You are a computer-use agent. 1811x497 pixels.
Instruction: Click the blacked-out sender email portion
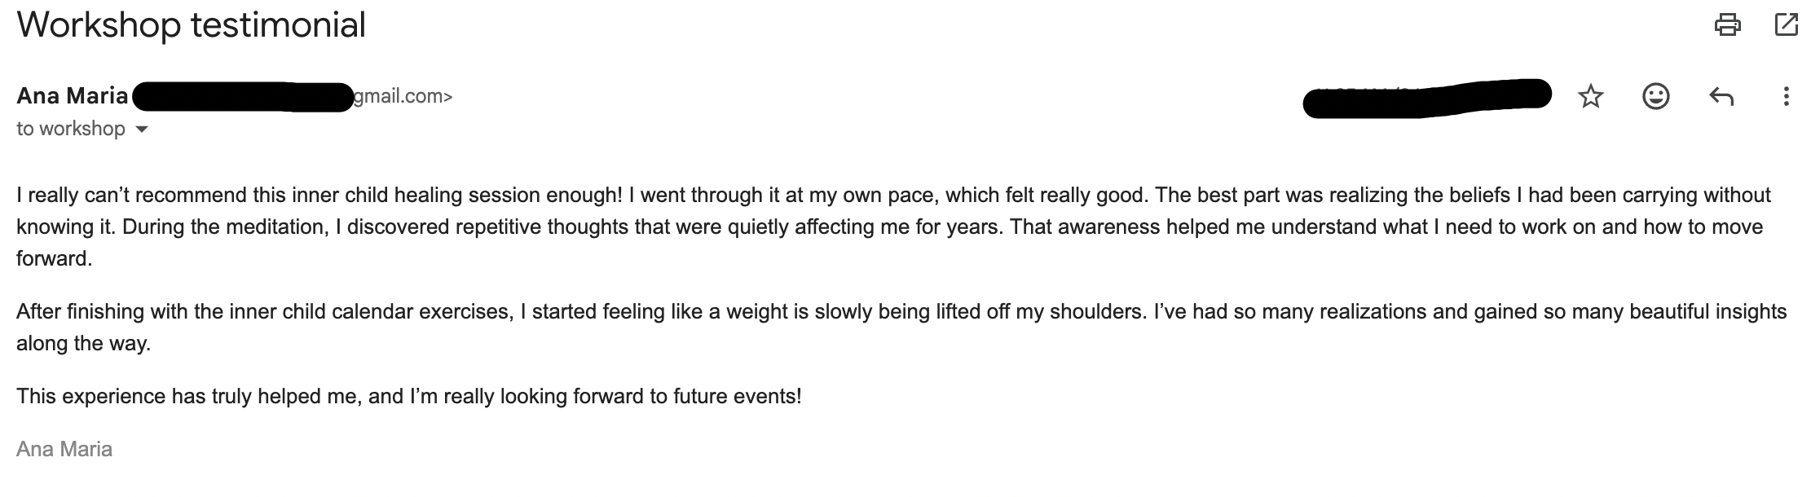(x=242, y=97)
